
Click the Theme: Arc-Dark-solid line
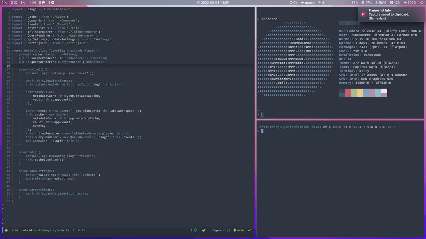coord(369,63)
